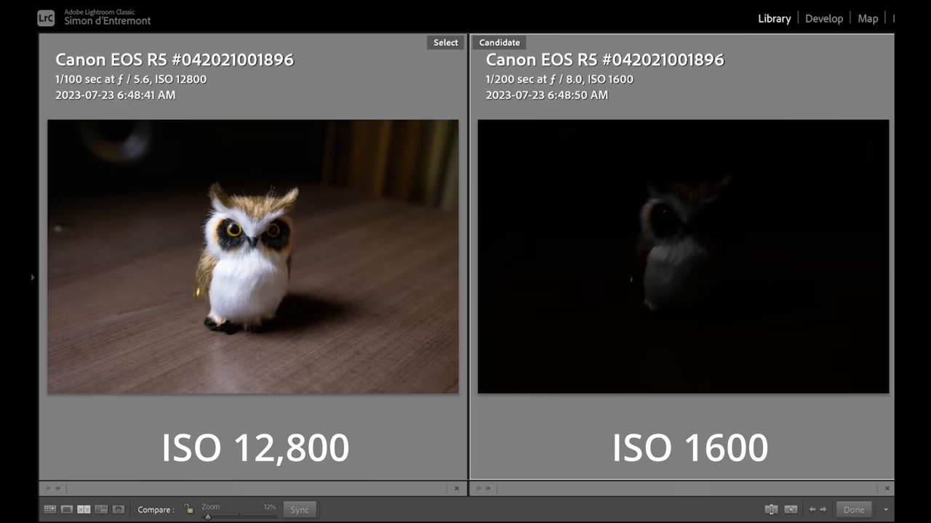
Task: Go to the next photo with the forward arrow
Action: pyautogui.click(x=823, y=509)
